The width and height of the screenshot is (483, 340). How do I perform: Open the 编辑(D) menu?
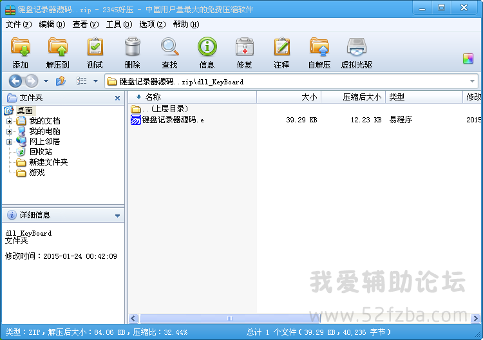(x=52, y=24)
